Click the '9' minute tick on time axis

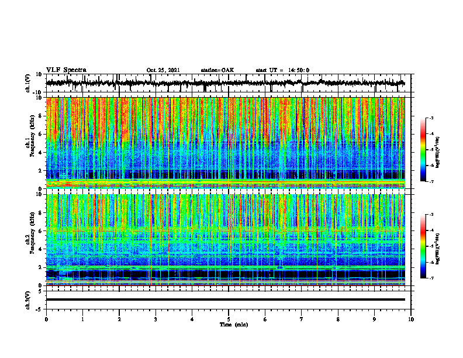tap(374, 319)
